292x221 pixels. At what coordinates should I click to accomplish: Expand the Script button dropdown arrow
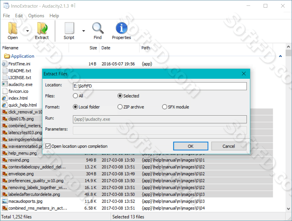point(84,31)
